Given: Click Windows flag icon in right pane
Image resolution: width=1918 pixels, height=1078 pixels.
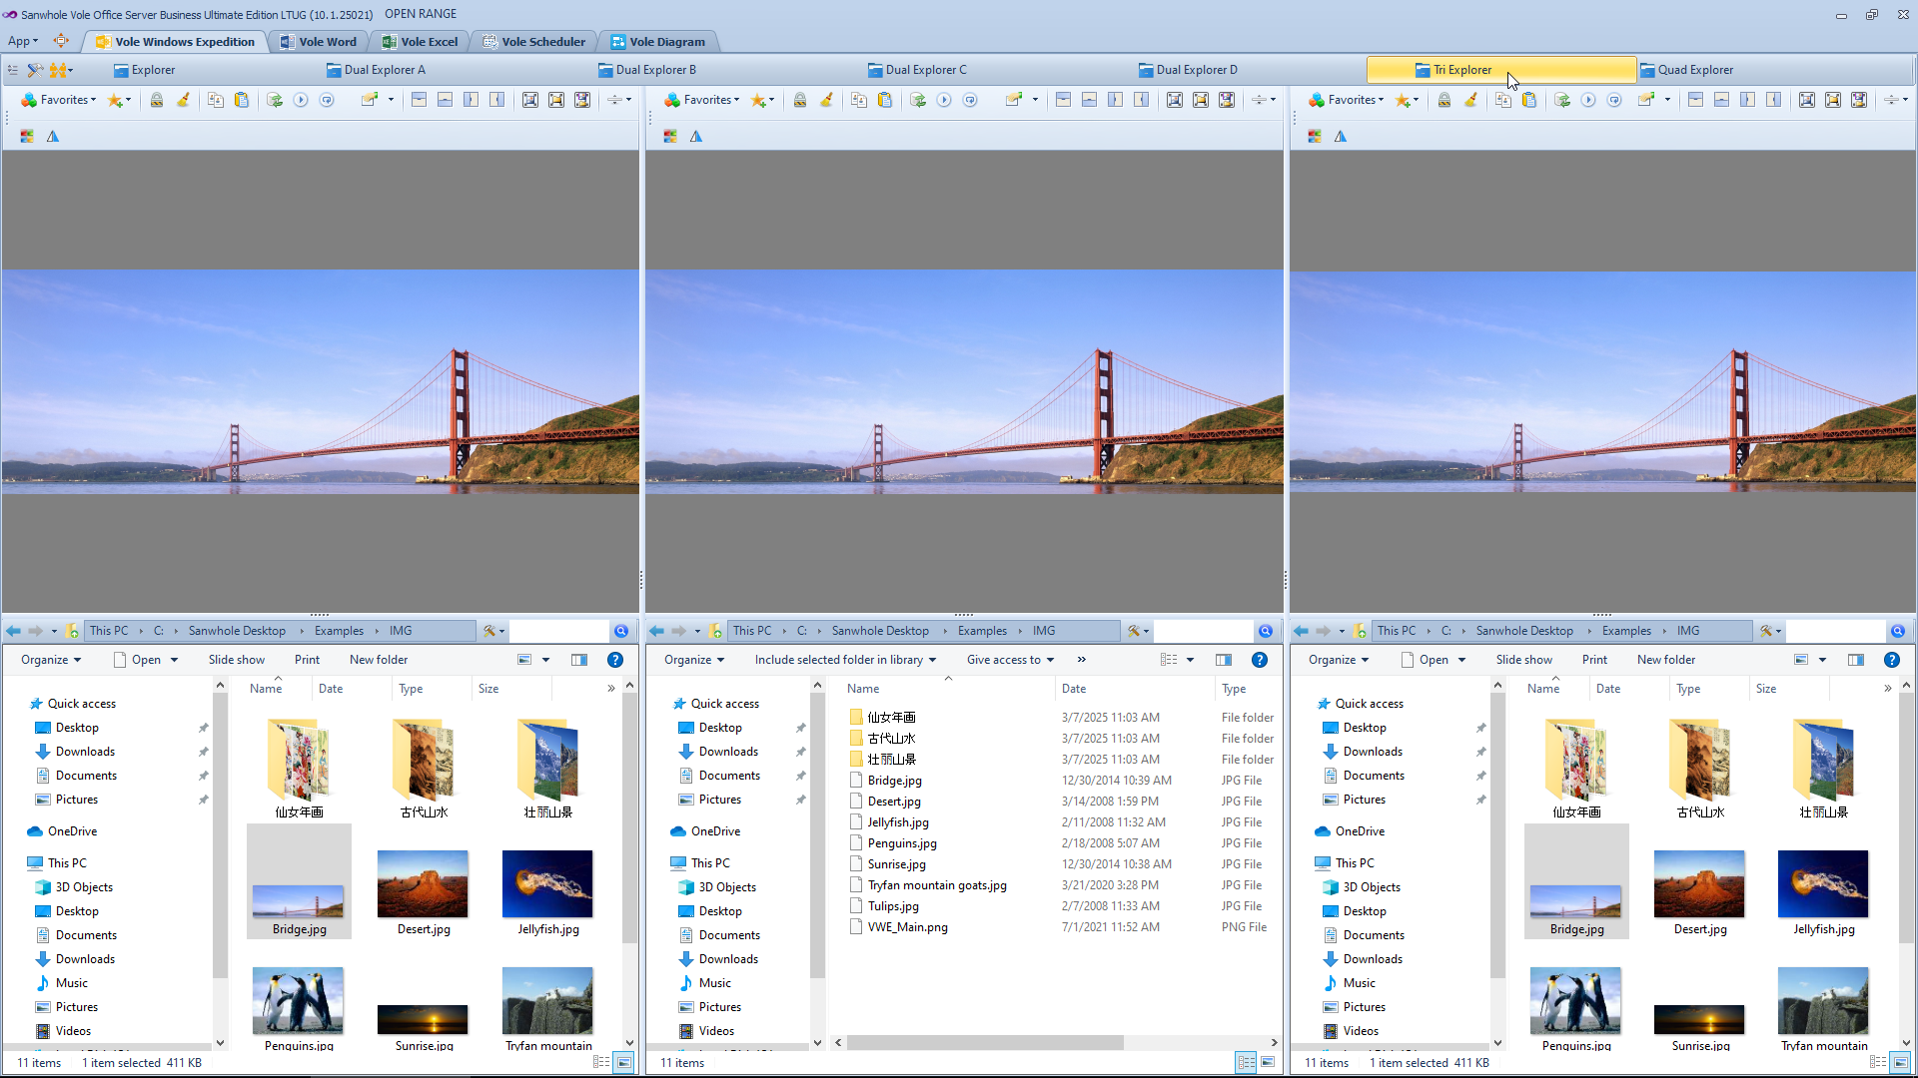Looking at the screenshot, I should click(x=1315, y=136).
